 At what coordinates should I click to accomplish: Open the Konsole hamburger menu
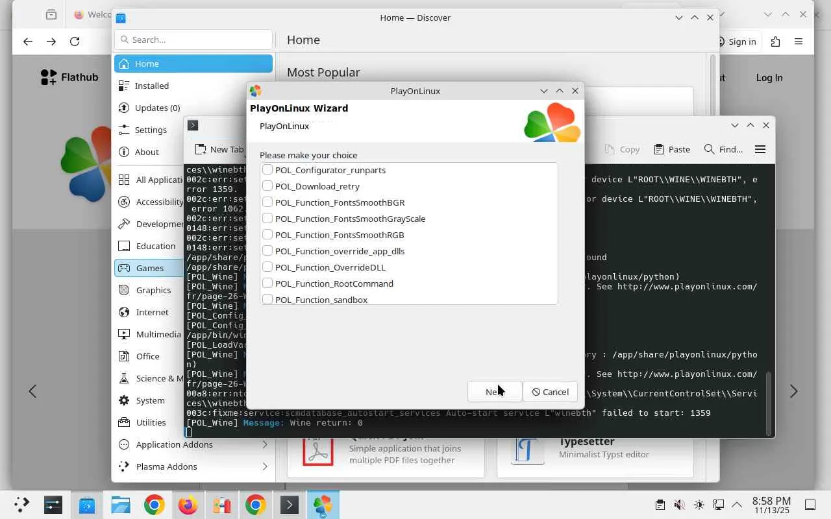point(760,149)
